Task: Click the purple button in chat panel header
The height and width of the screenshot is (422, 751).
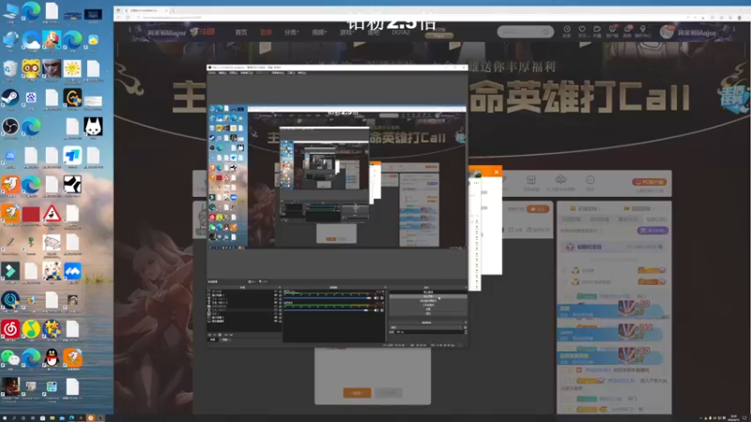Action: 652,230
